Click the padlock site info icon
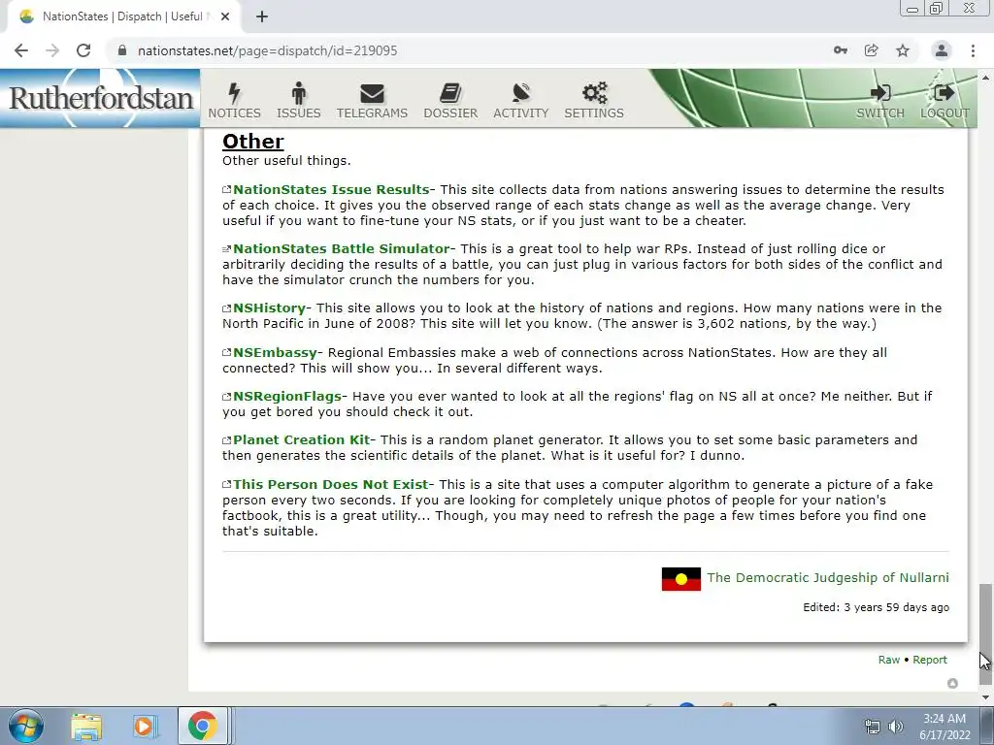This screenshot has width=994, height=745. 122,50
